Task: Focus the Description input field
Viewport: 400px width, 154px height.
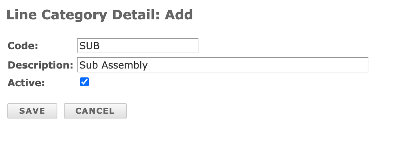Action: click(x=223, y=65)
